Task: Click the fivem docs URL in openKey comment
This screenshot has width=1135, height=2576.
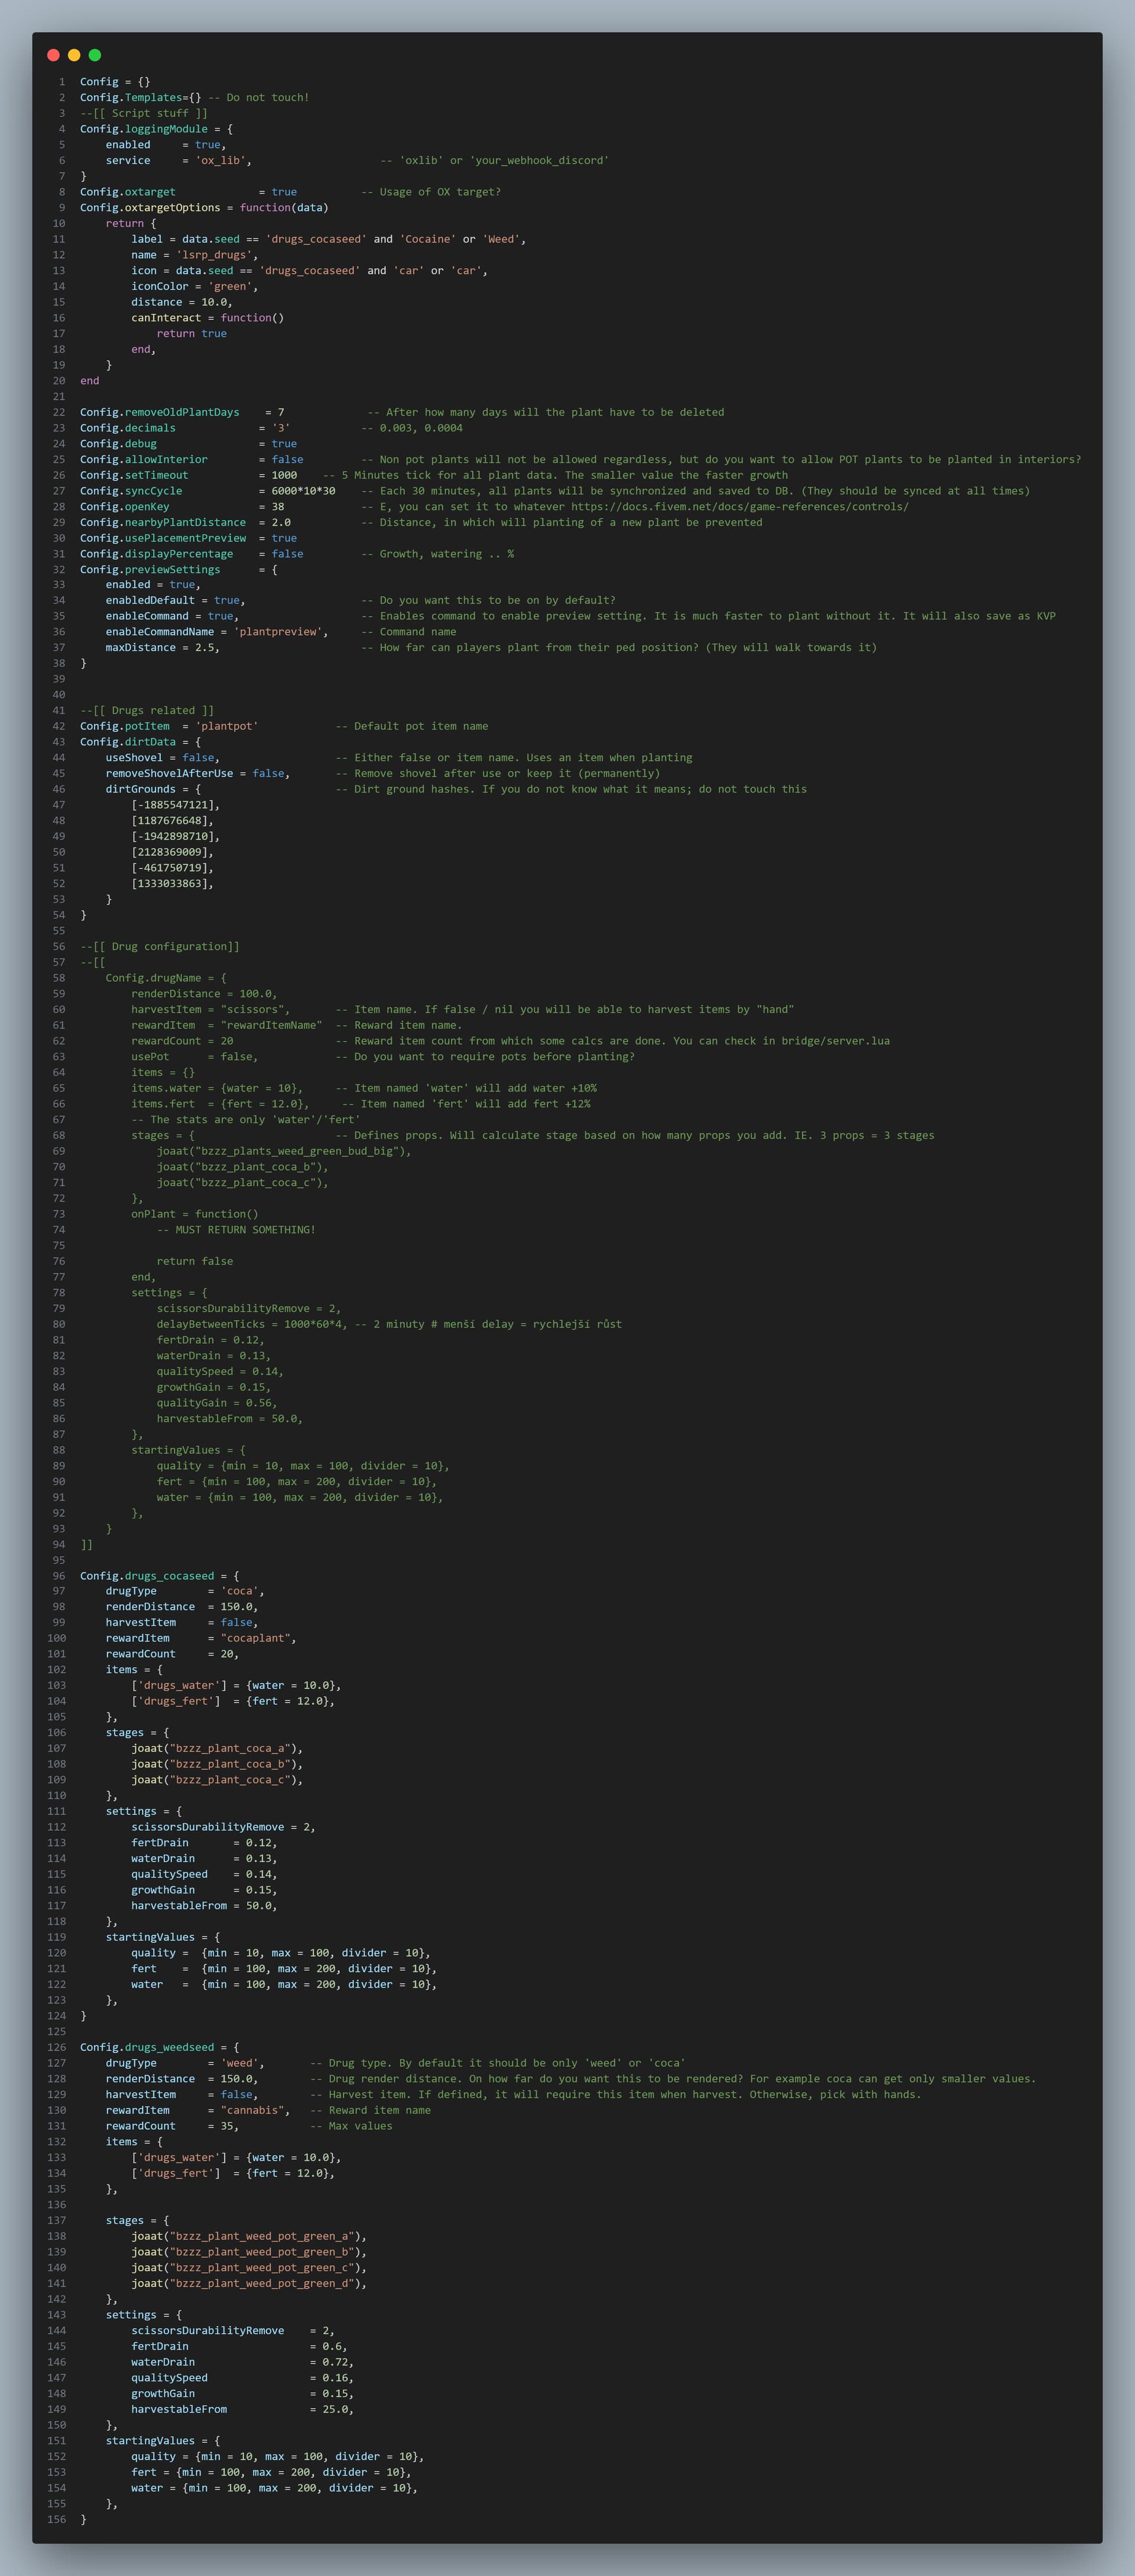Action: click(x=739, y=506)
